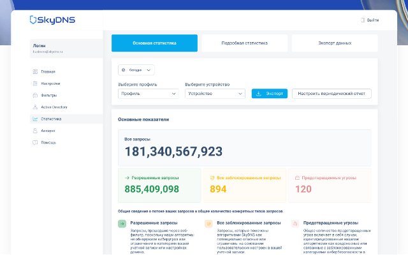Click the download icon on the Экспорт button
This screenshot has width=408, height=255.
click(x=258, y=94)
